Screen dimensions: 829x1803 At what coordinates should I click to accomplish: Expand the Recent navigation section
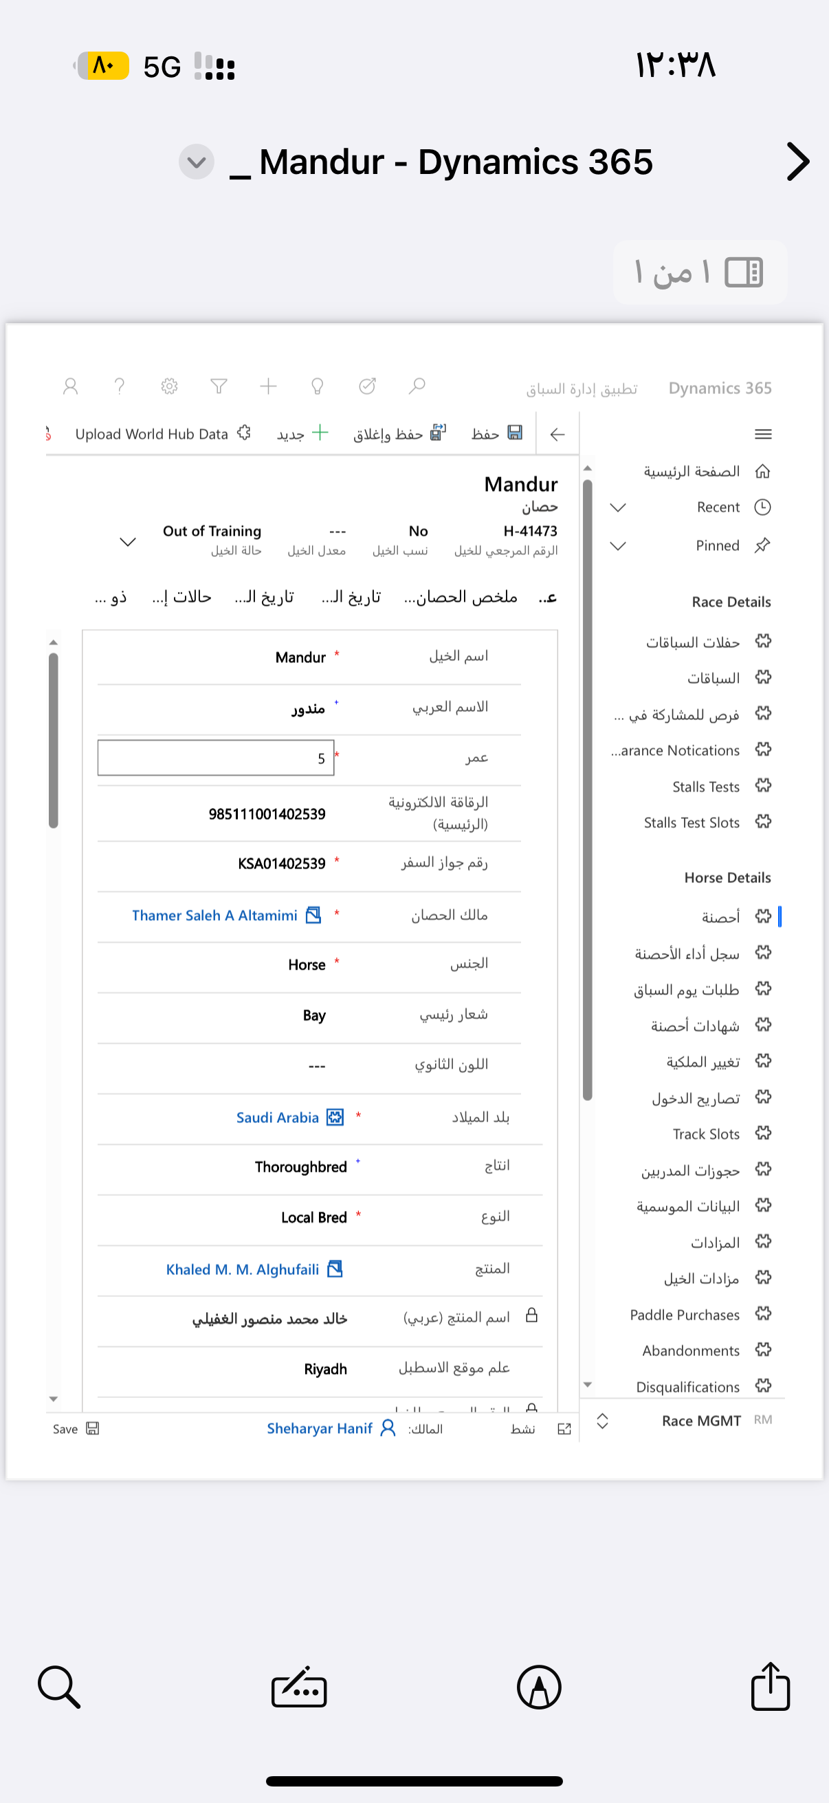point(618,507)
